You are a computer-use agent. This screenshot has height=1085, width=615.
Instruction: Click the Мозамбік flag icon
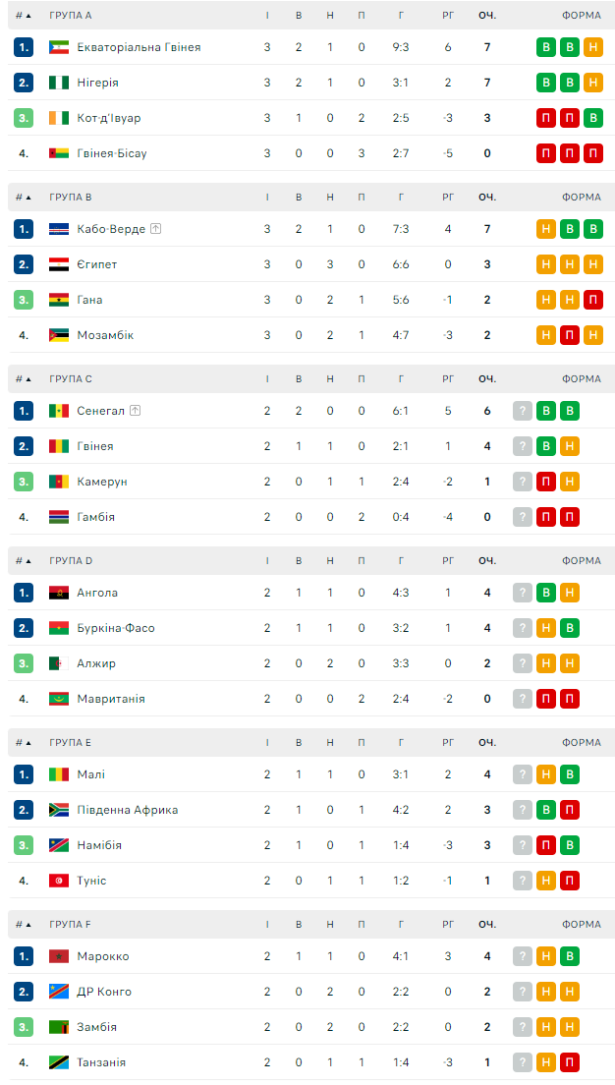click(59, 335)
